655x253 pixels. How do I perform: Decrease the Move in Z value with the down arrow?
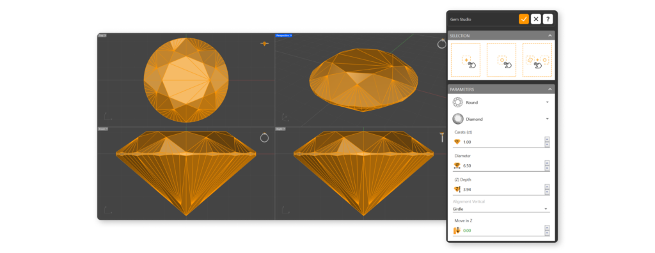click(548, 233)
